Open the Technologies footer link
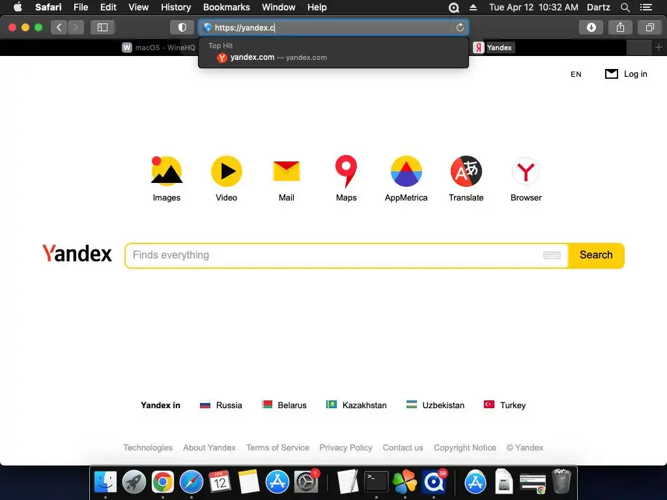 (148, 448)
